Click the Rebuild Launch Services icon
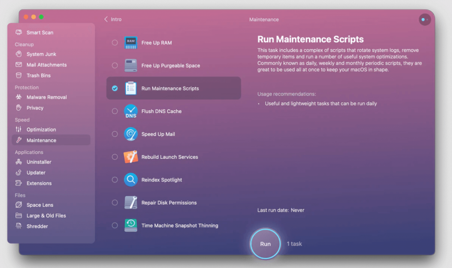 [x=131, y=156]
